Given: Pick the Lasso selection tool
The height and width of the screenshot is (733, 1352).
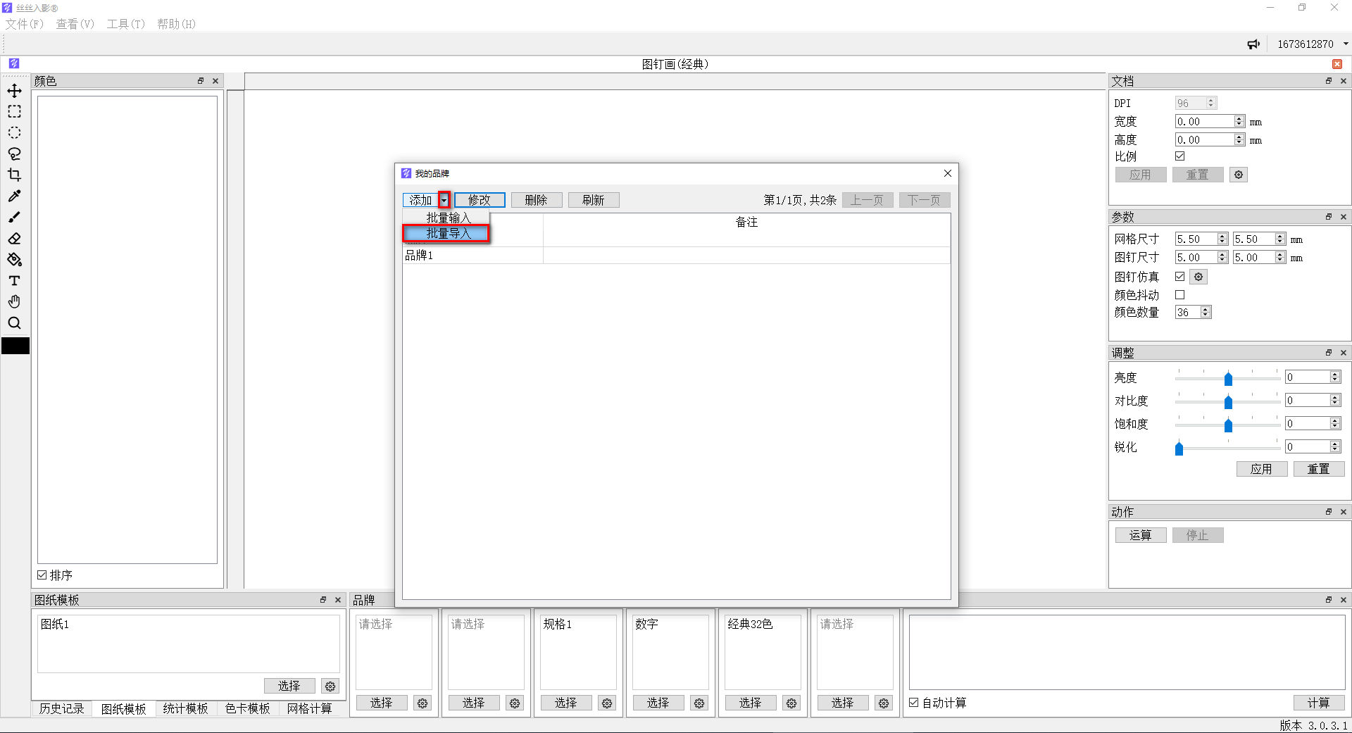Looking at the screenshot, I should (14, 154).
